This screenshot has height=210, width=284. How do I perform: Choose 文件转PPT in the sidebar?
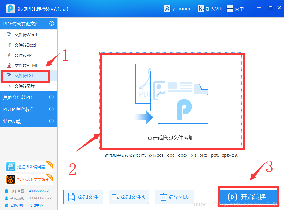click(29, 55)
